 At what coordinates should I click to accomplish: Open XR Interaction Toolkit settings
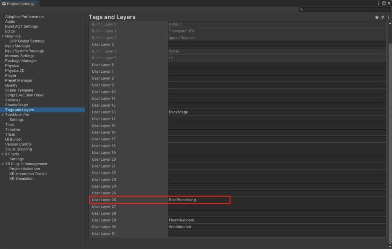click(x=28, y=174)
